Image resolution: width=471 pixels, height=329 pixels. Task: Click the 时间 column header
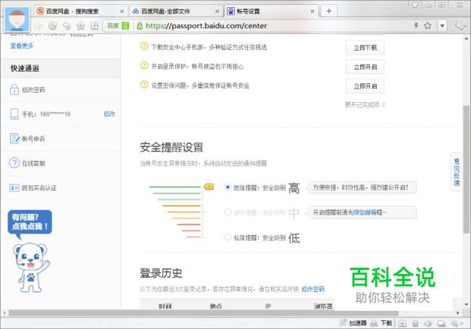165,306
